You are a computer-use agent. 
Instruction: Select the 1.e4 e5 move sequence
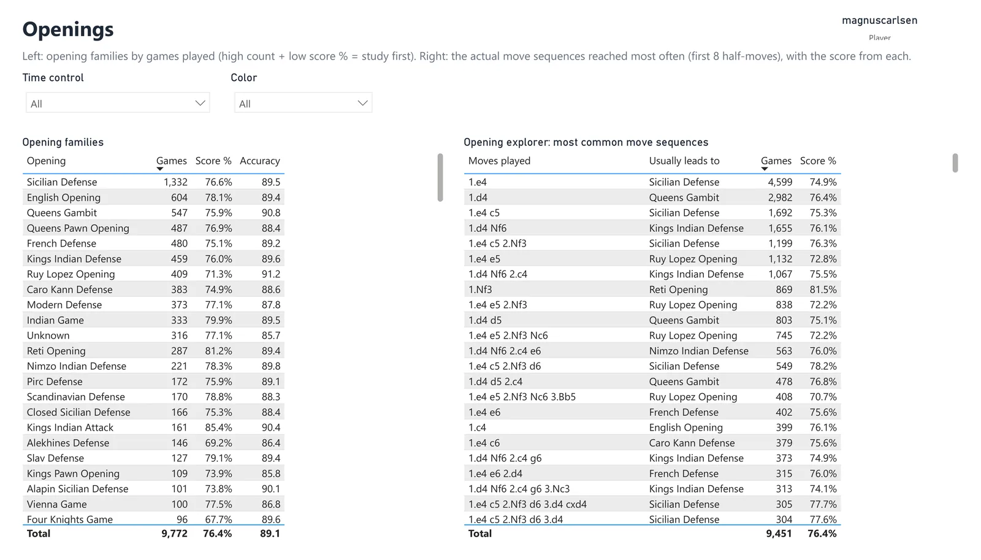tap(652, 259)
